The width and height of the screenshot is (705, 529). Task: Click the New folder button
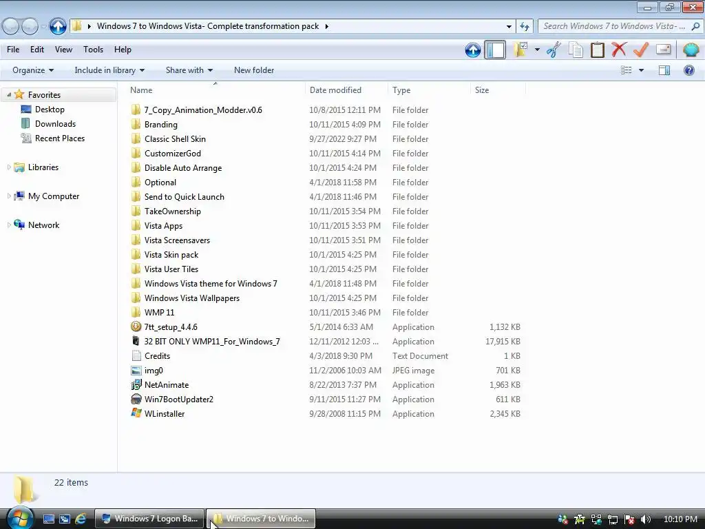(x=254, y=70)
